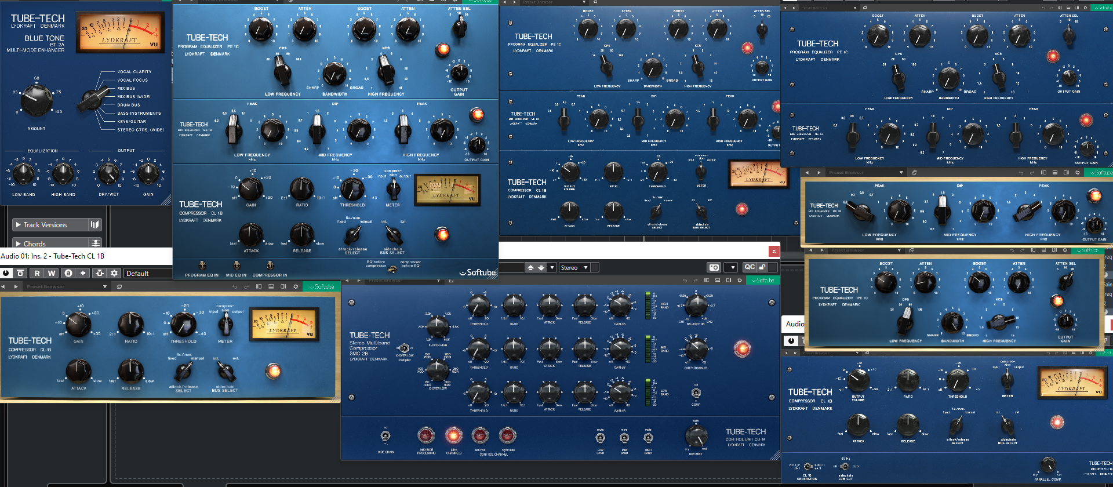
Task: Click the Chords settings sliders icon
Action: coord(95,244)
